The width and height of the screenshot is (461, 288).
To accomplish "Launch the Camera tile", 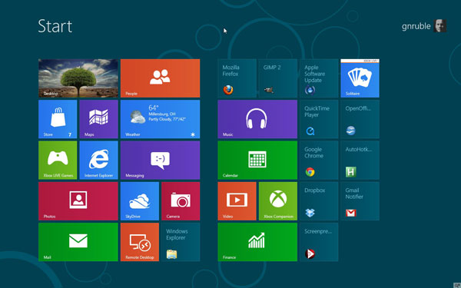I will 181,201.
